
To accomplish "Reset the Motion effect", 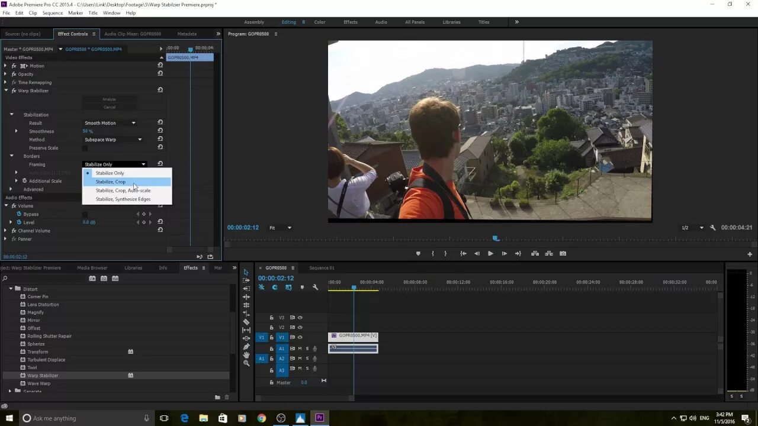I will (160, 65).
